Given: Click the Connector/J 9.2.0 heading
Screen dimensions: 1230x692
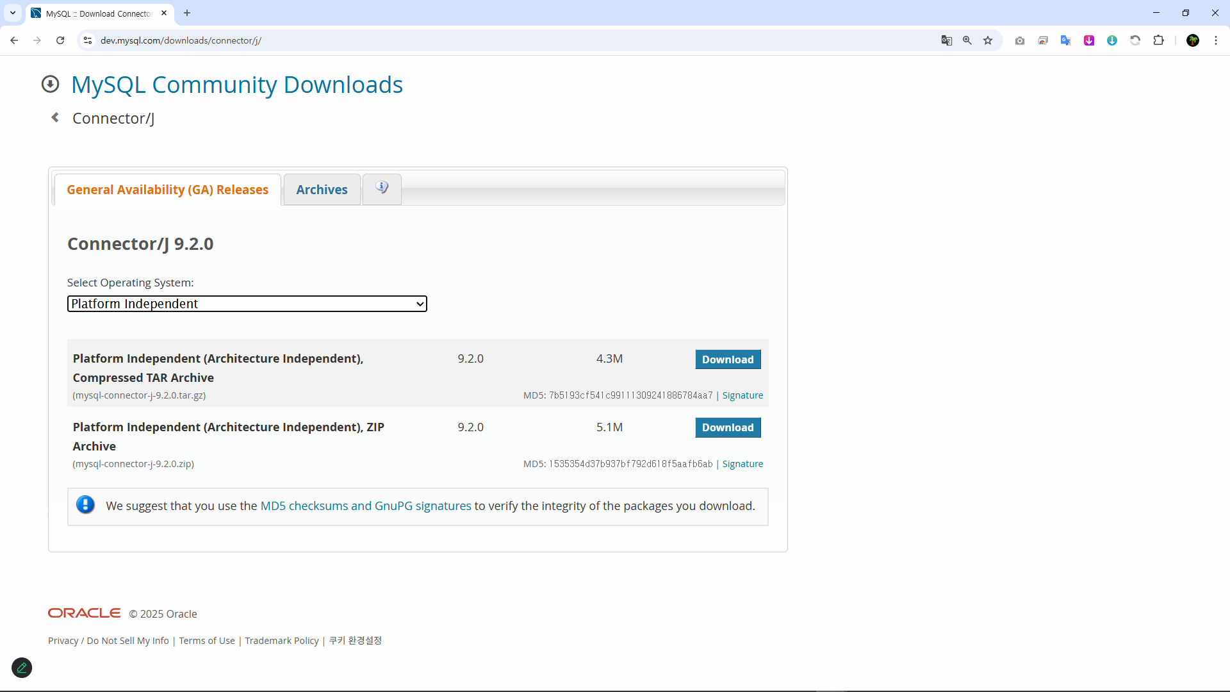Looking at the screenshot, I should 140,244.
